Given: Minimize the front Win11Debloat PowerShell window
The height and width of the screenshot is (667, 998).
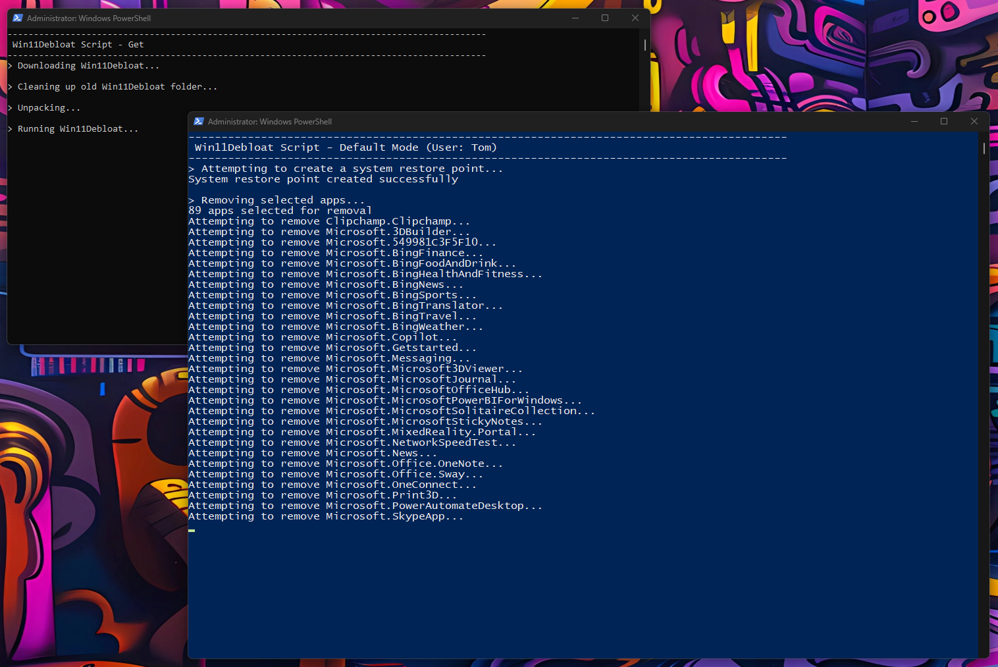Looking at the screenshot, I should point(914,122).
